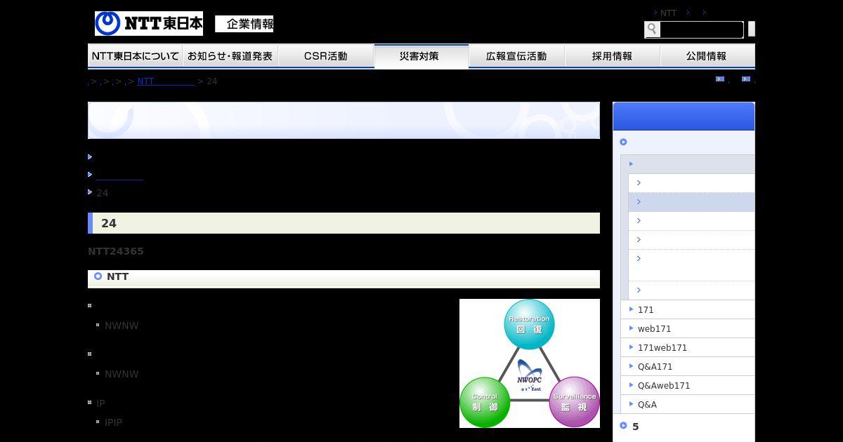Click the 24 section heading bar
This screenshot has width=843, height=442.
tap(344, 223)
